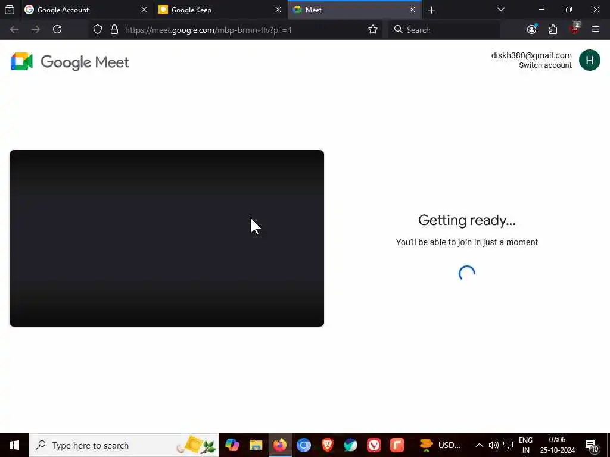The height and width of the screenshot is (457, 610).
Task: Open the Firefox View icon
Action: [10, 10]
